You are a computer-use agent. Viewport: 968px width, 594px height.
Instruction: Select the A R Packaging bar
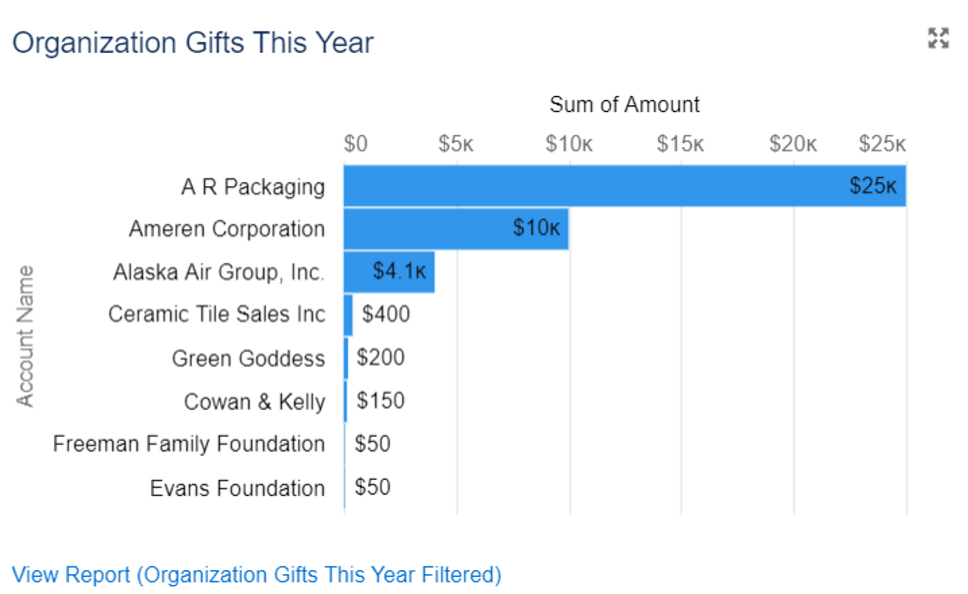coord(624,186)
